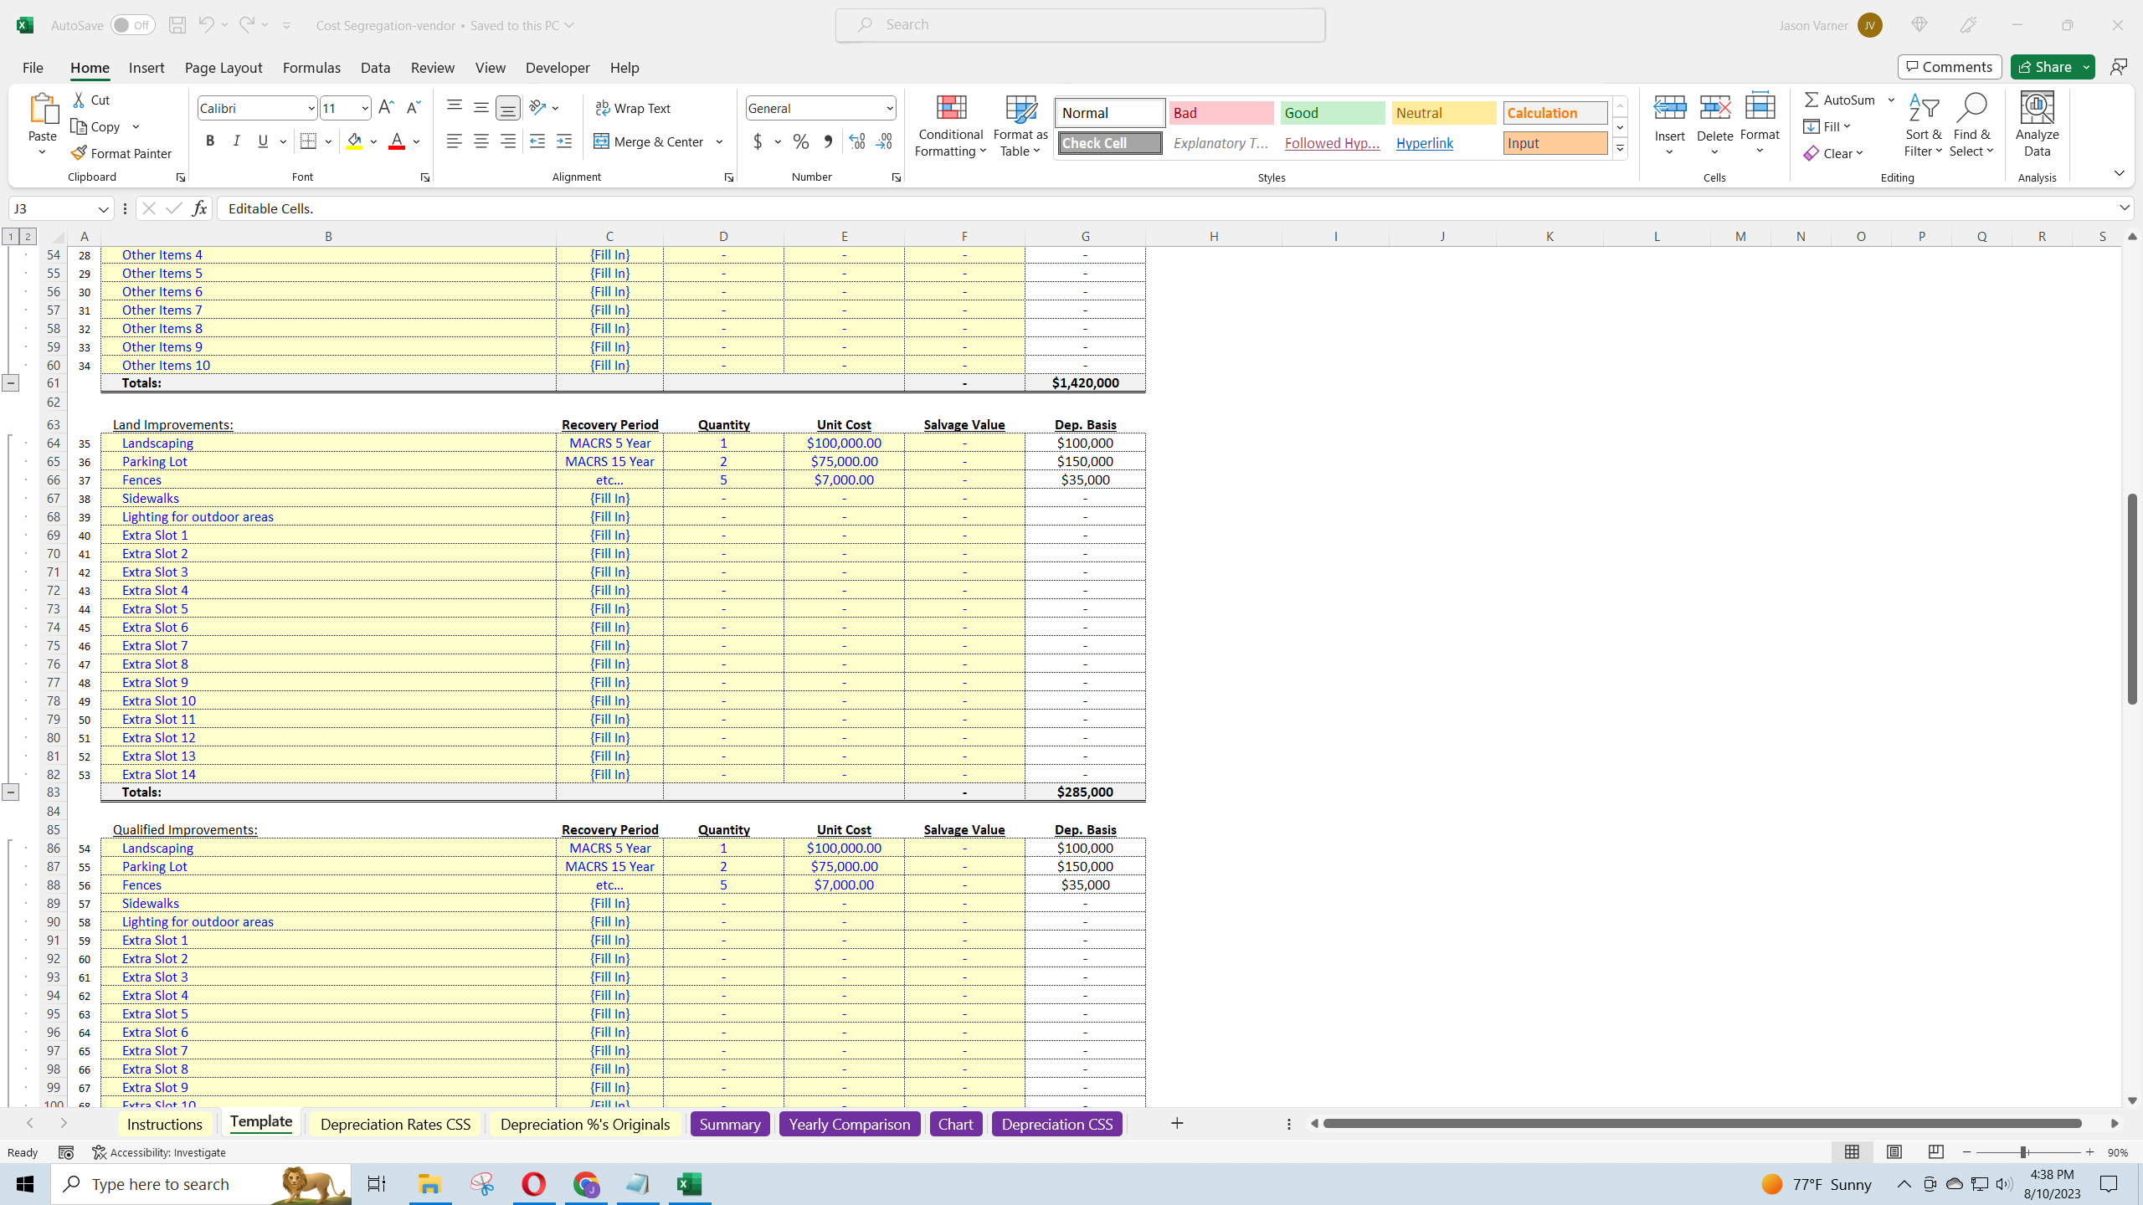
Task: Toggle Italic formatting
Action: pos(237,141)
